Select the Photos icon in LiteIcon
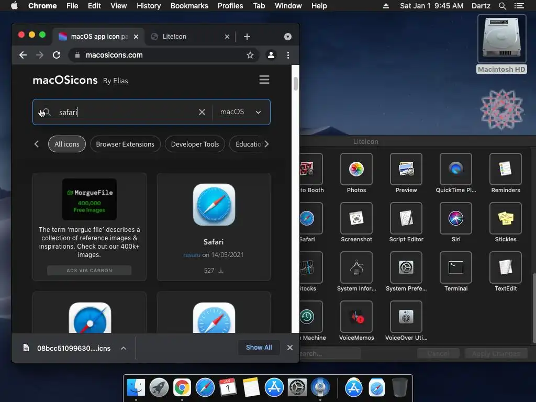 coord(356,169)
